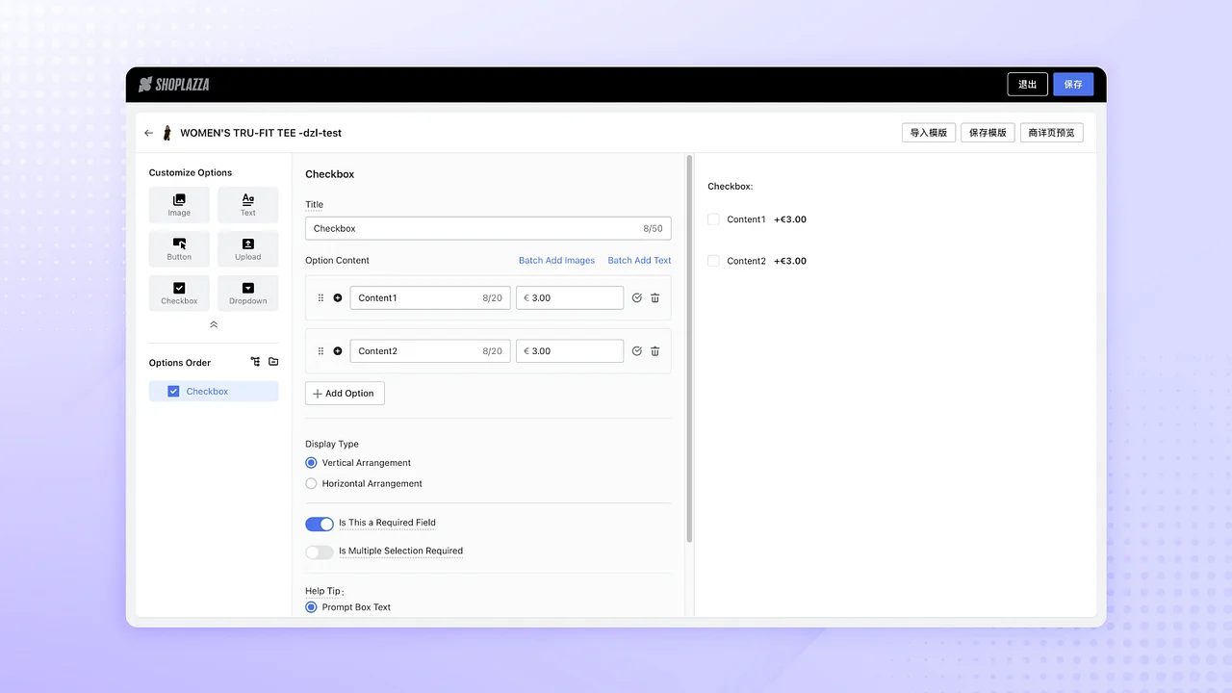Delete the Content1 option using its trash icon
This screenshot has width=1232, height=693.
click(x=654, y=297)
